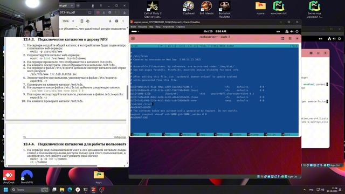The height and width of the screenshot is (194, 345).
Task: Open Evil Islands desktop shortcut
Action: 206,8
